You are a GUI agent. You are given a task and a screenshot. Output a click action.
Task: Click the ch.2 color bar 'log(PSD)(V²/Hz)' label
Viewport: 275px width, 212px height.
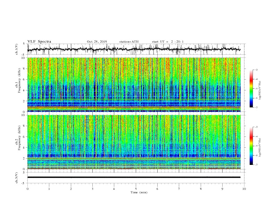click(260, 148)
